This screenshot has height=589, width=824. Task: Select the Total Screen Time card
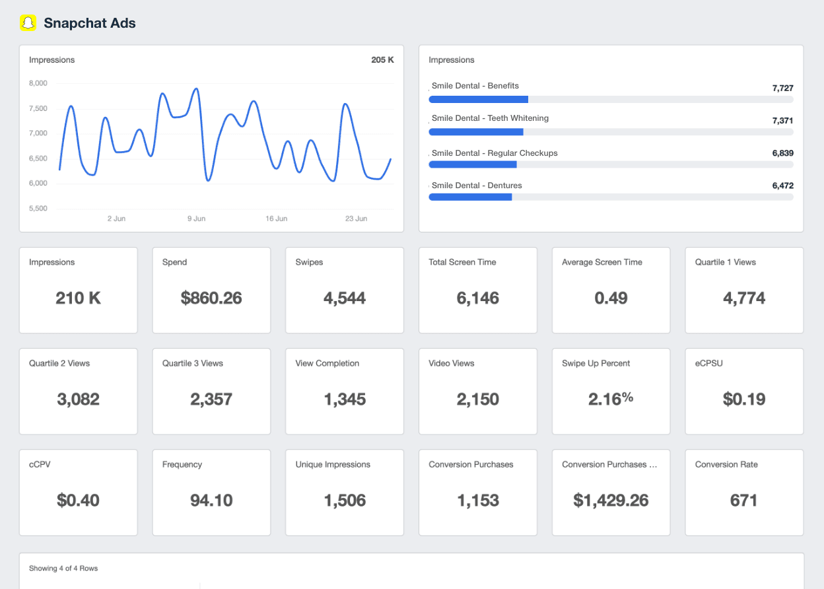pos(477,290)
